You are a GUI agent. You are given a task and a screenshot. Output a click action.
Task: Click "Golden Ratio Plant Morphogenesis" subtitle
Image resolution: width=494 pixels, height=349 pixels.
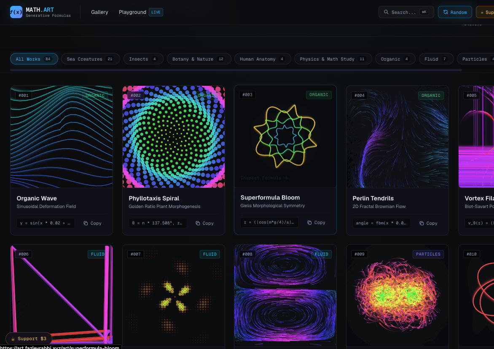164,206
